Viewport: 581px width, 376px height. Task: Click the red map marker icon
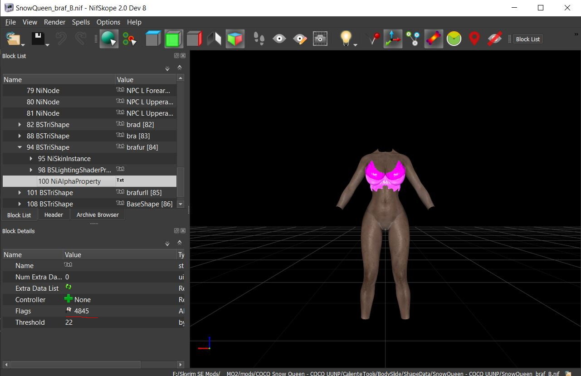pos(474,39)
